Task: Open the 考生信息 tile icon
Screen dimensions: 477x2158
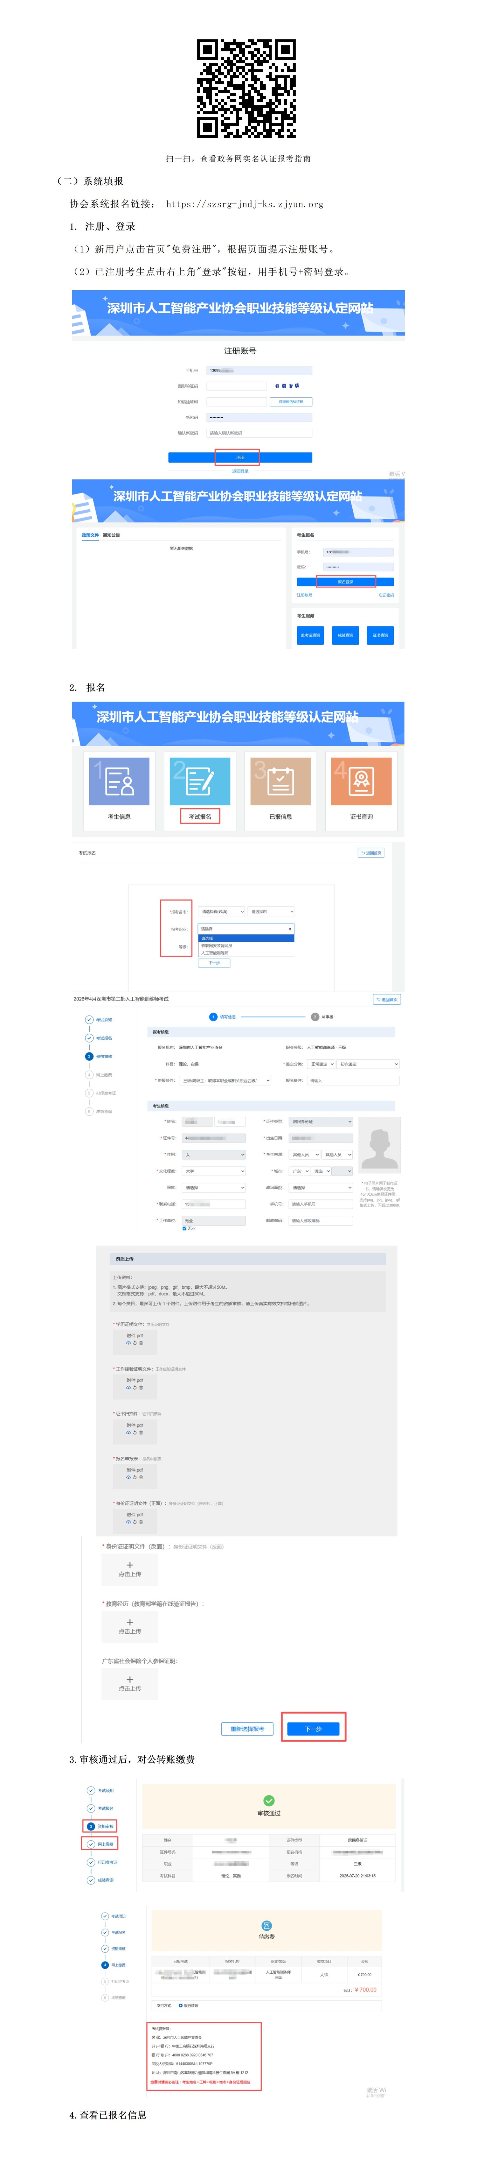Action: (x=119, y=781)
